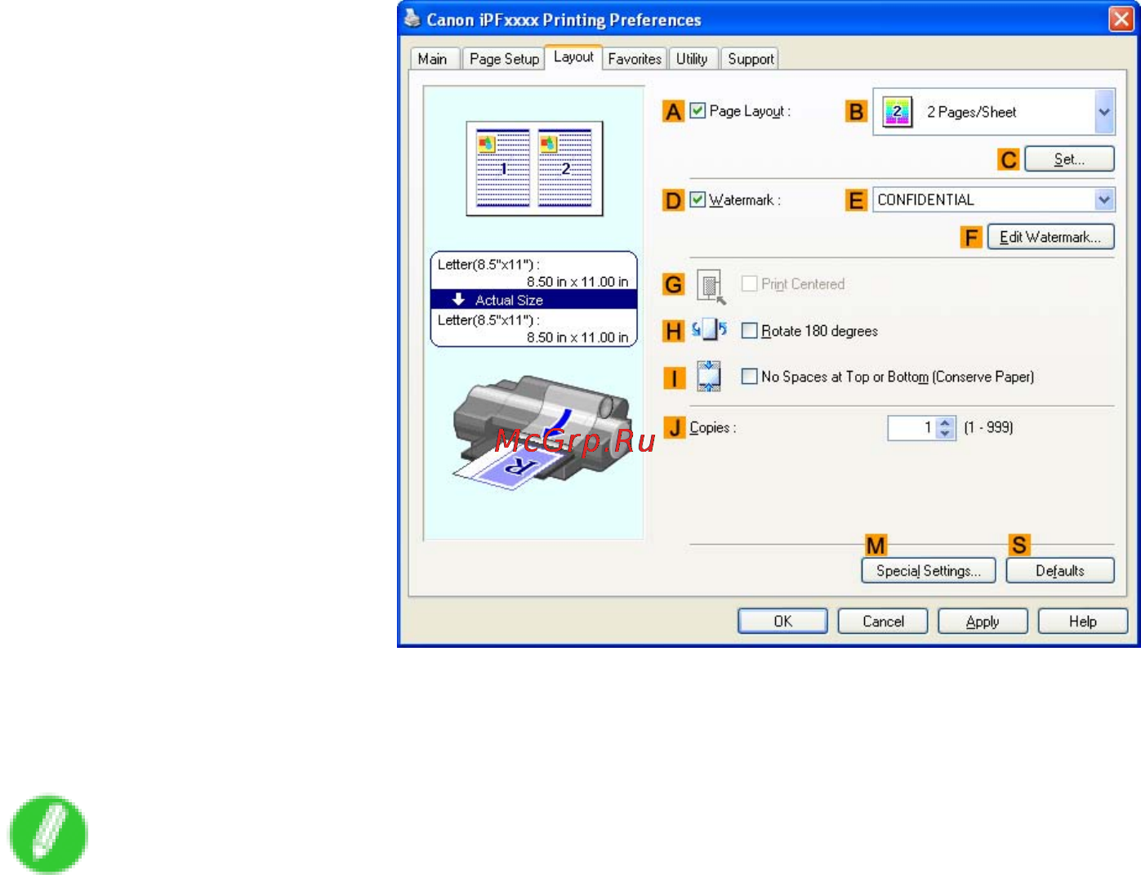Uncheck the Page Layout checkbox
The image size is (1141, 879).
pos(698,110)
